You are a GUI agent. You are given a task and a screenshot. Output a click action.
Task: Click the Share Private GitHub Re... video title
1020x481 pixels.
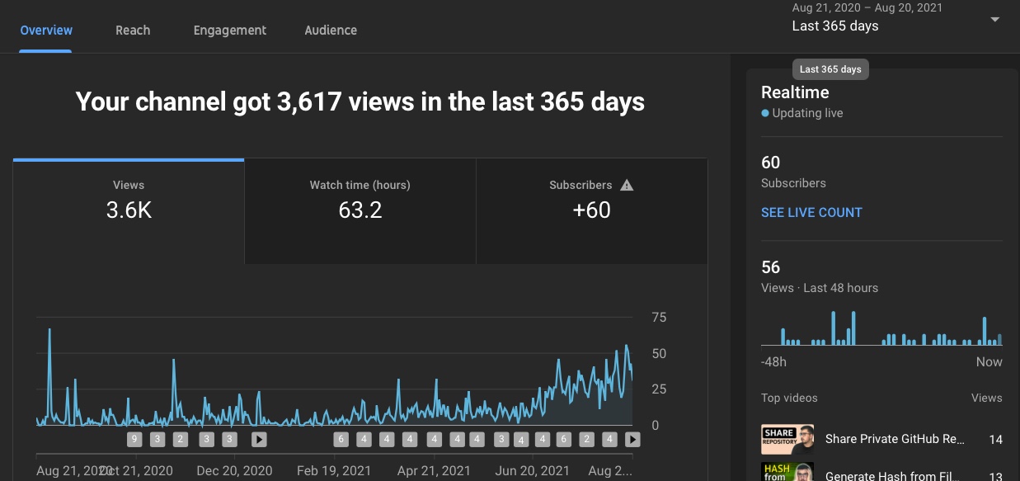pos(895,439)
